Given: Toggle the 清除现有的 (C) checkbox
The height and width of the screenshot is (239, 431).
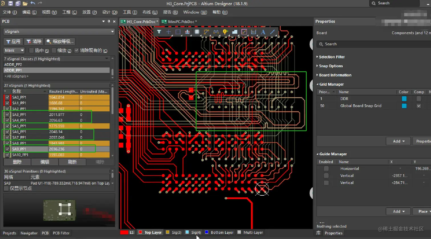Looking at the screenshot, I should point(76,50).
